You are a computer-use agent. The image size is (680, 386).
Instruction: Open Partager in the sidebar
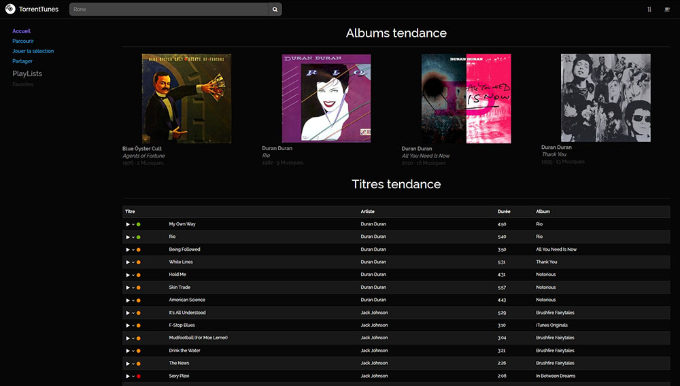point(22,61)
